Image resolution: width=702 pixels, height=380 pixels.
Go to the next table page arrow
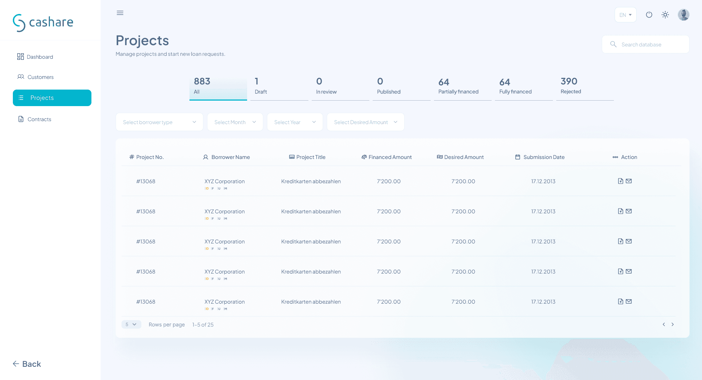pyautogui.click(x=673, y=324)
